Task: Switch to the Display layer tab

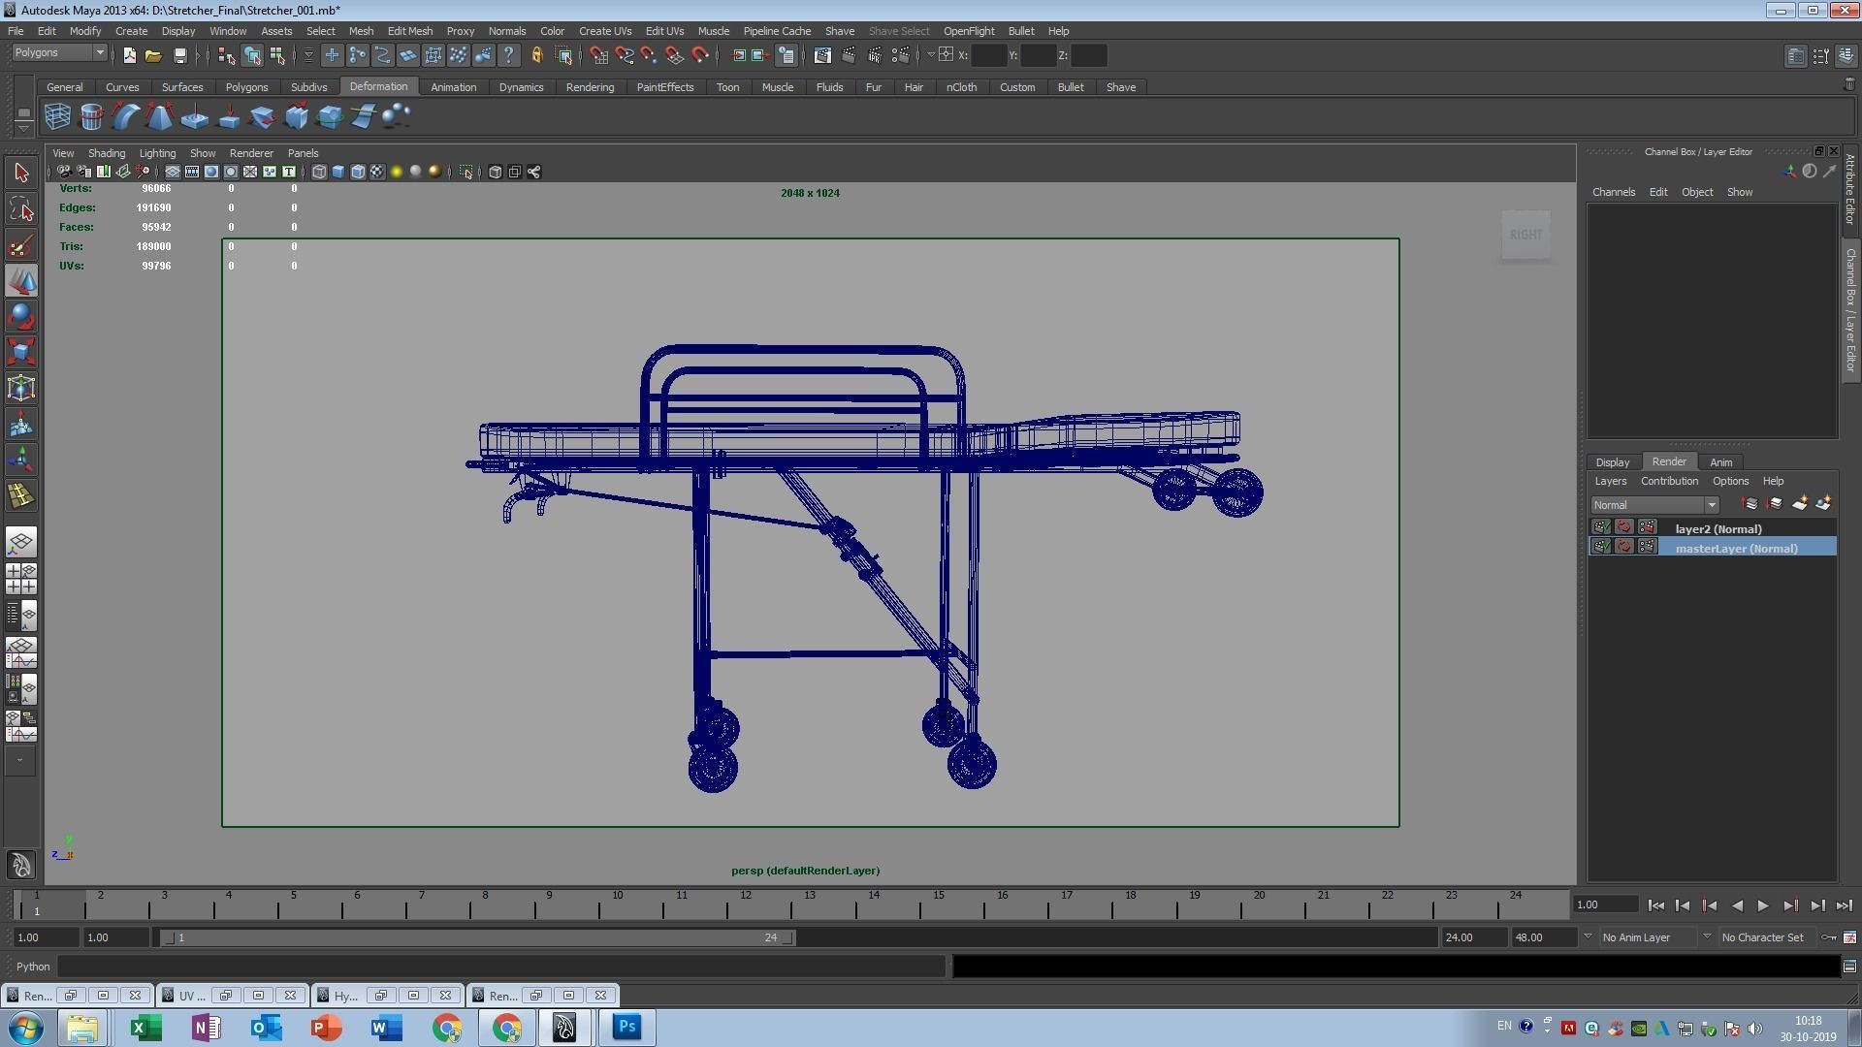Action: pyautogui.click(x=1612, y=462)
